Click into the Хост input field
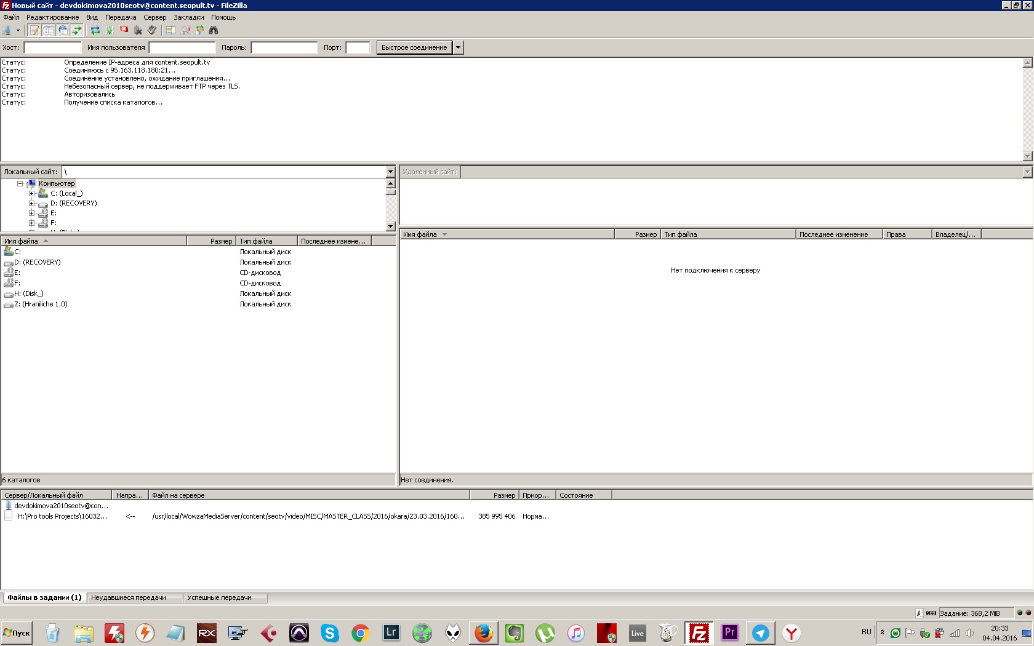1034x646 pixels. click(x=52, y=47)
